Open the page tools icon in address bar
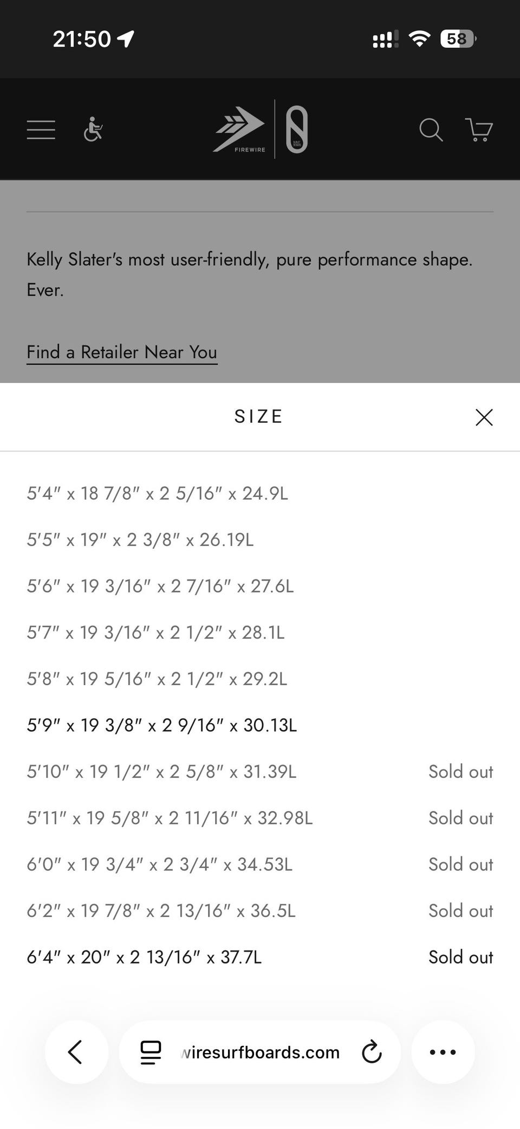 pos(151,1052)
